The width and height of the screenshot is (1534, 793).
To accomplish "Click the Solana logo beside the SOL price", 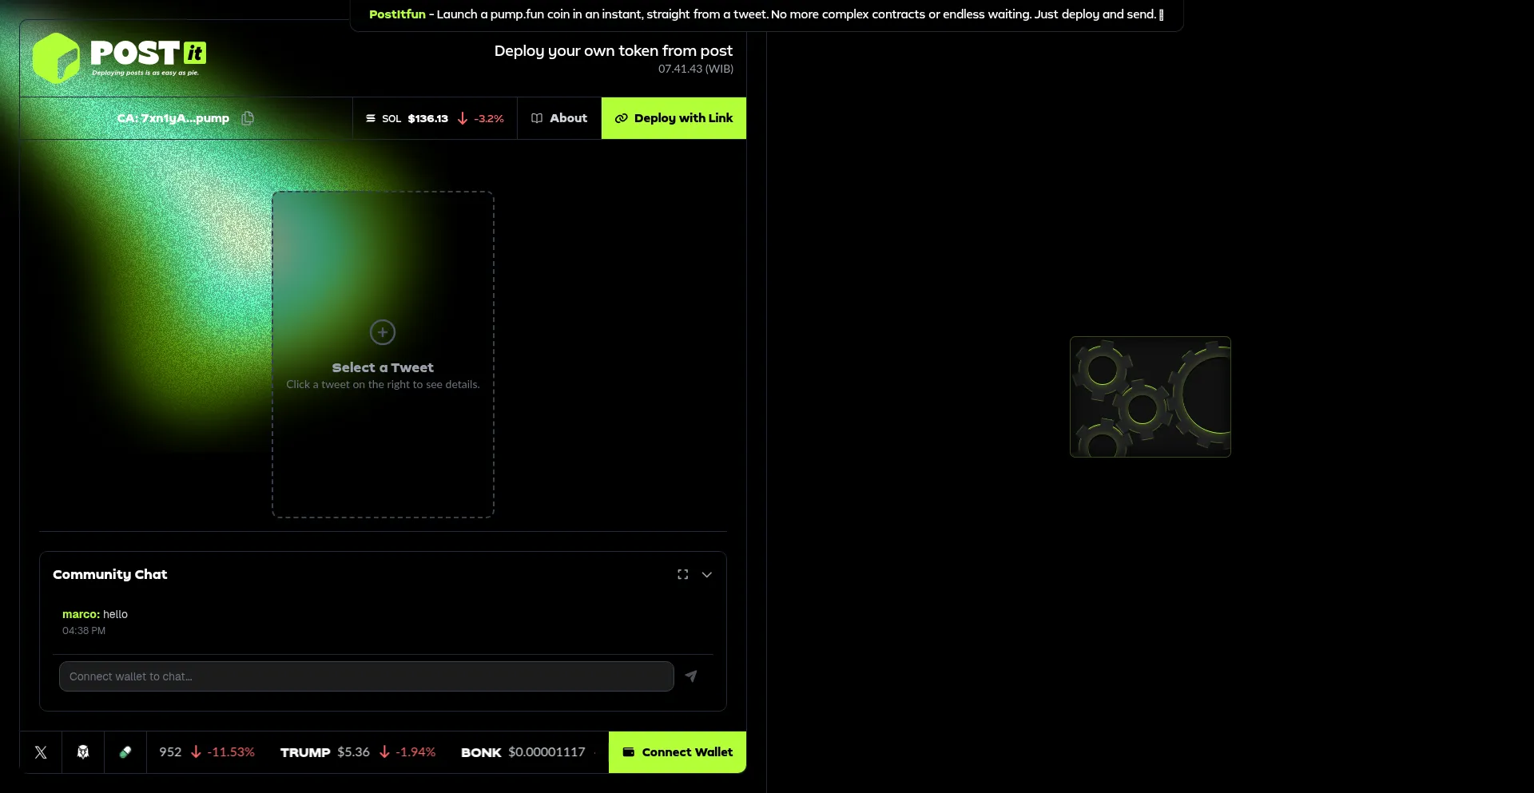I will click(371, 118).
